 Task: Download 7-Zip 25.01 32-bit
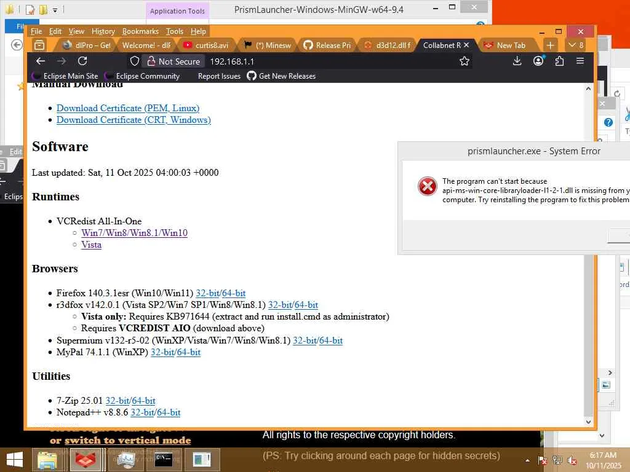117,401
